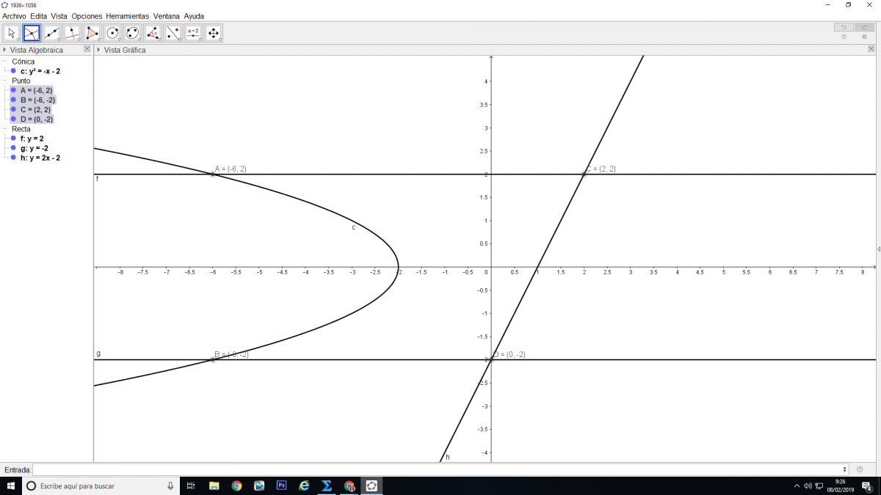The image size is (881, 495).
Task: Open the Opciones menu
Action: pos(87,16)
